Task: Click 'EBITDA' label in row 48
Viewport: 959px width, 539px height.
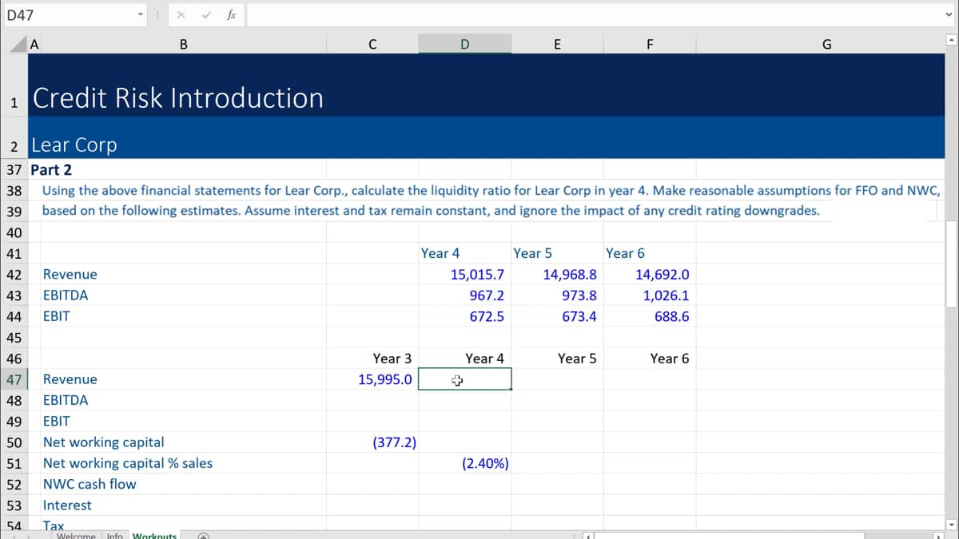Action: pos(66,400)
